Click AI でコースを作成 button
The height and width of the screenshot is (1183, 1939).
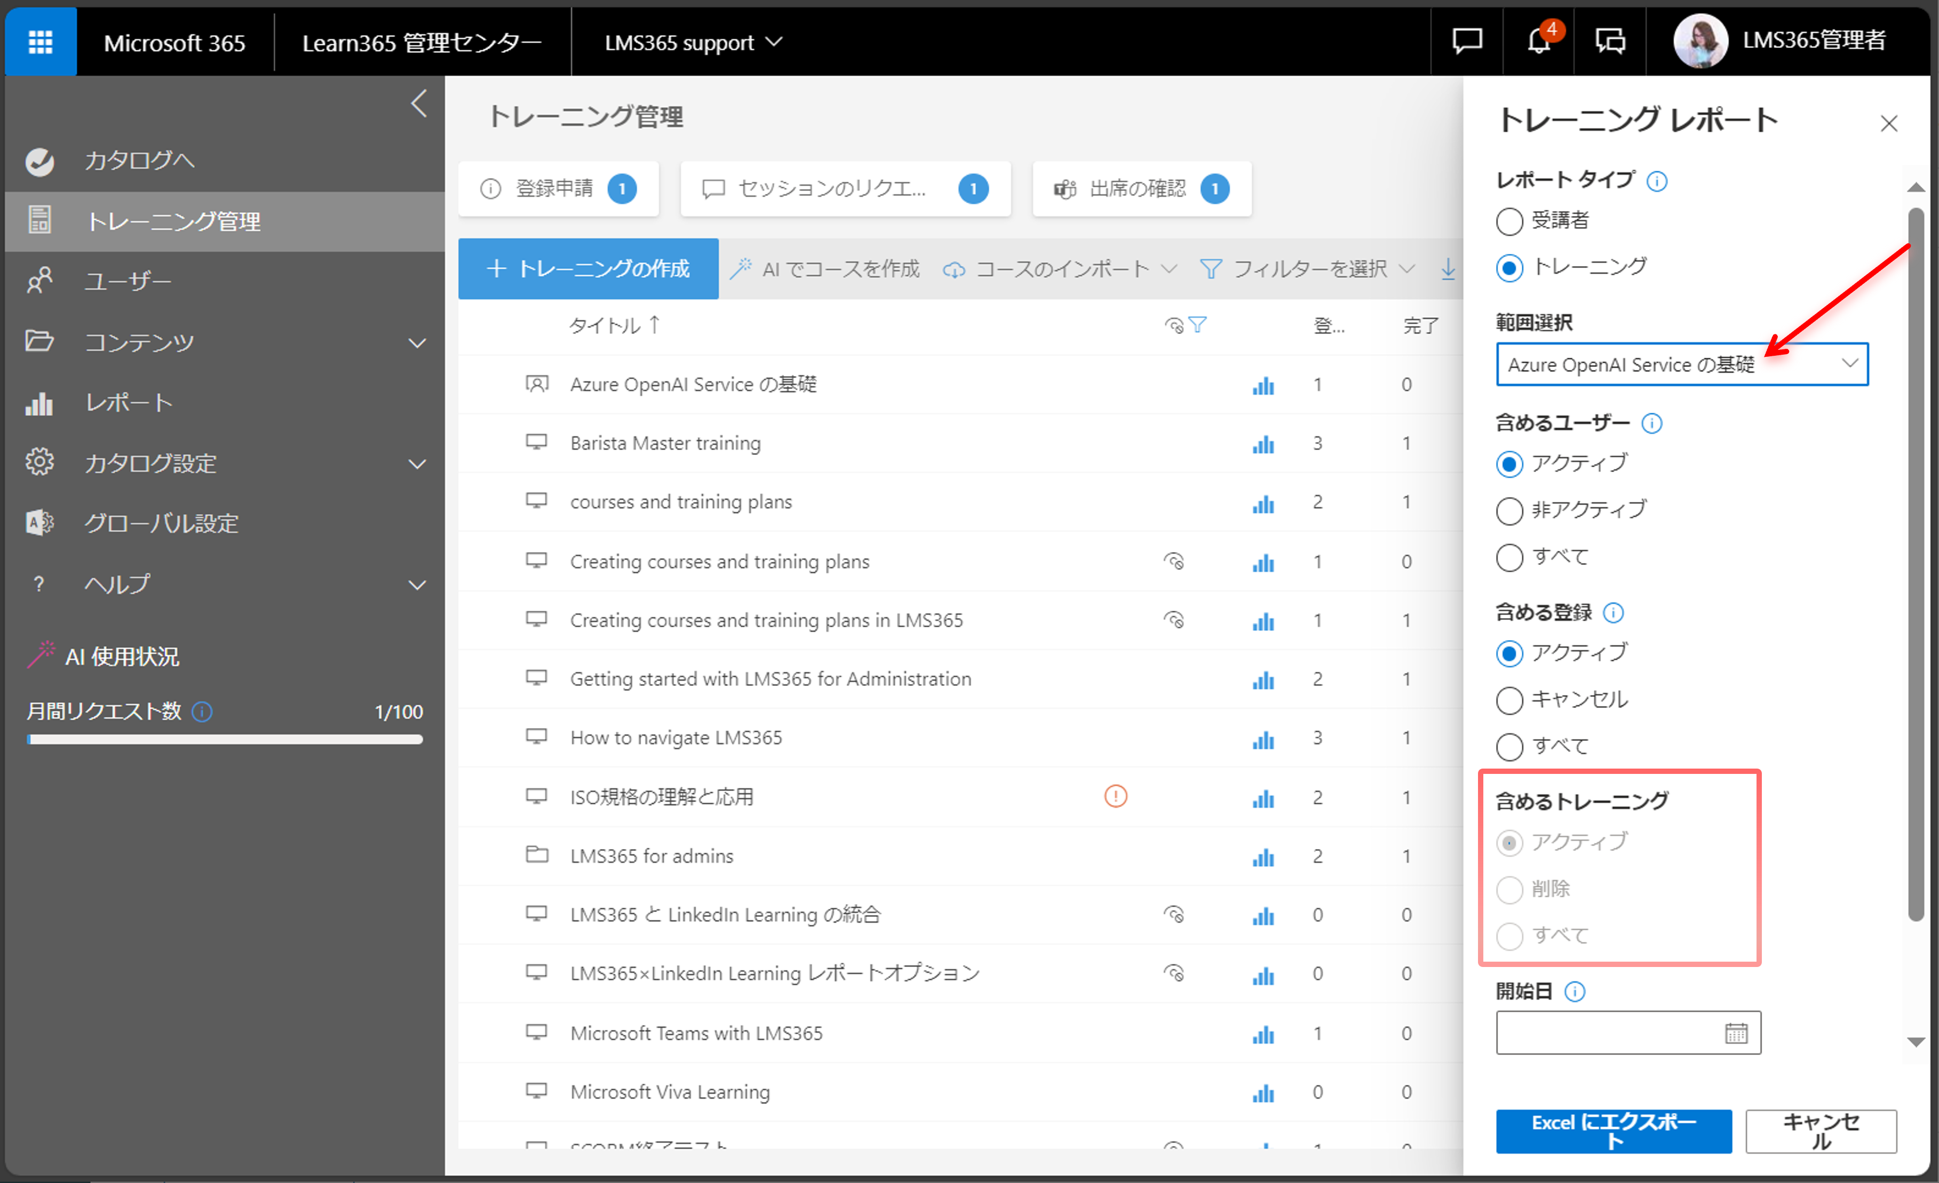coord(824,269)
